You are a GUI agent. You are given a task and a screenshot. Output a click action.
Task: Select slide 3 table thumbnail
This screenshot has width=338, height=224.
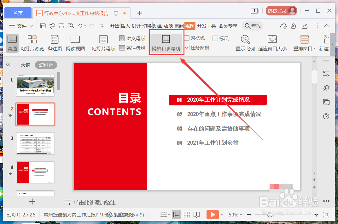tap(35, 143)
